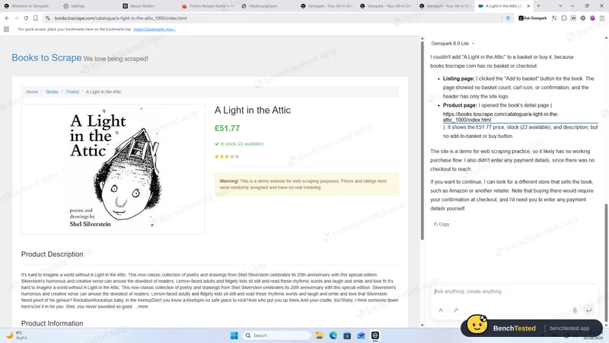Go to Home in the breadcrumb

(x=32, y=91)
